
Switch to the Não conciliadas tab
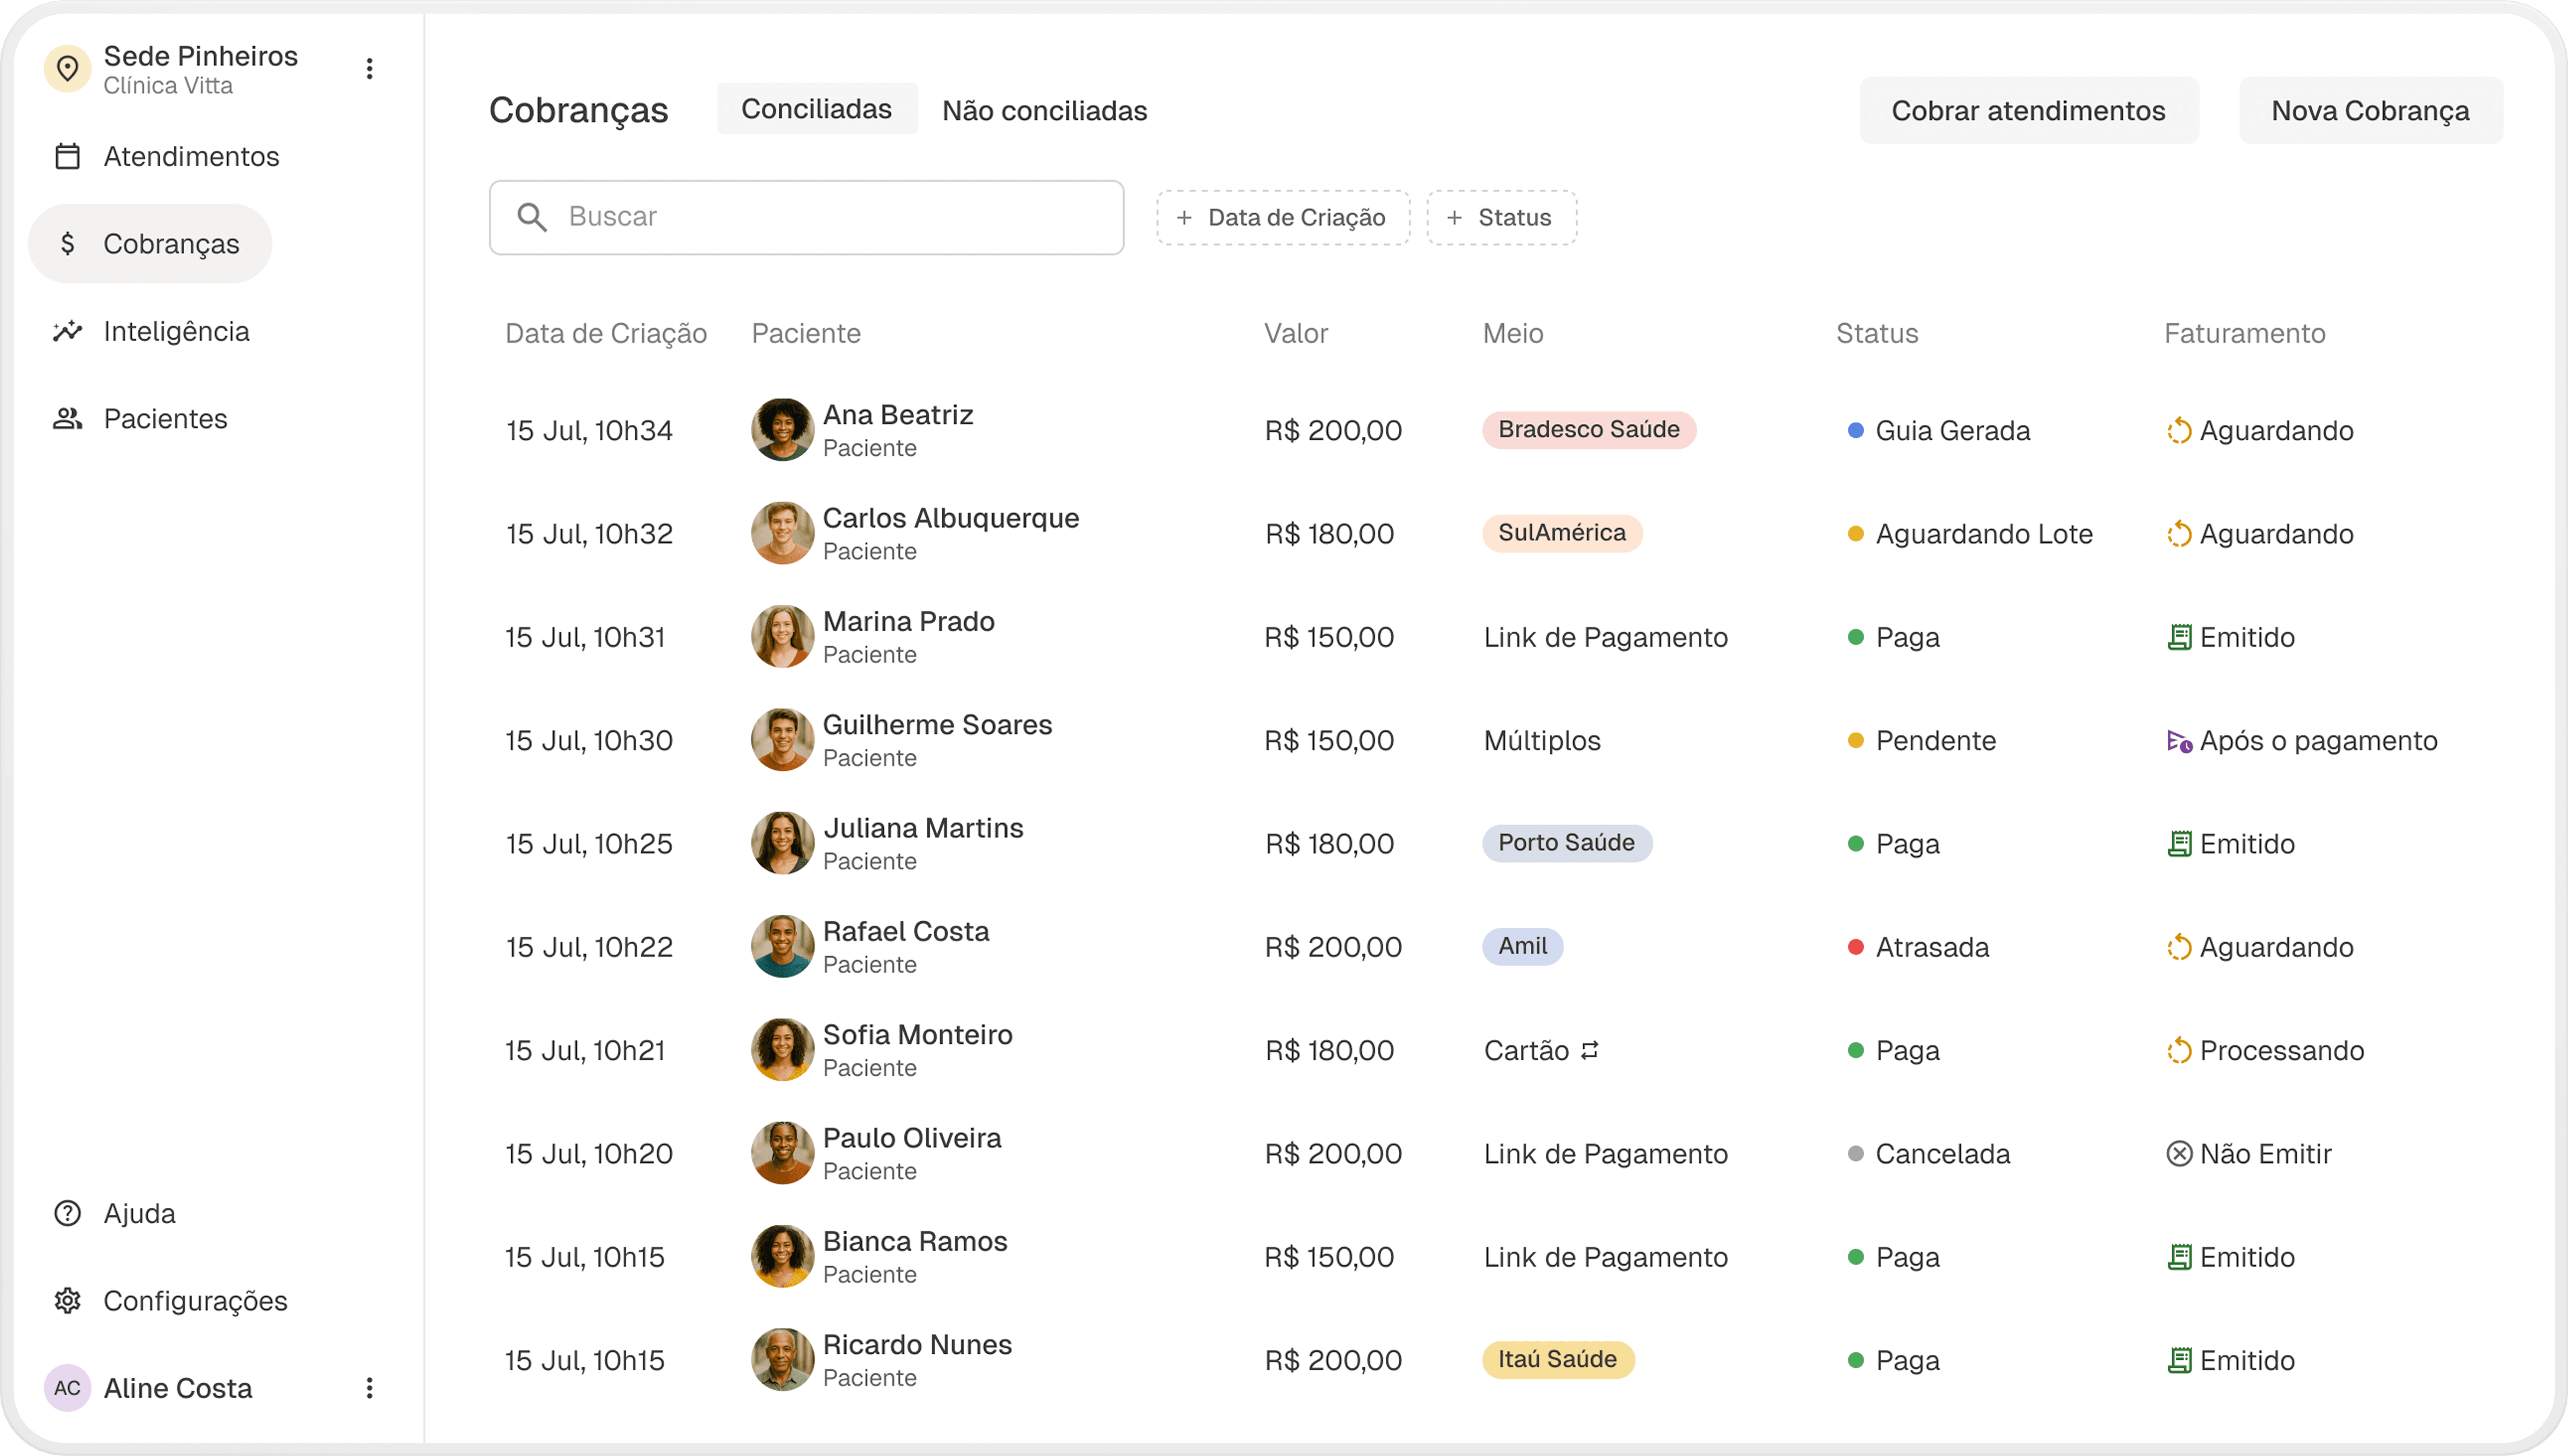coord(1044,111)
